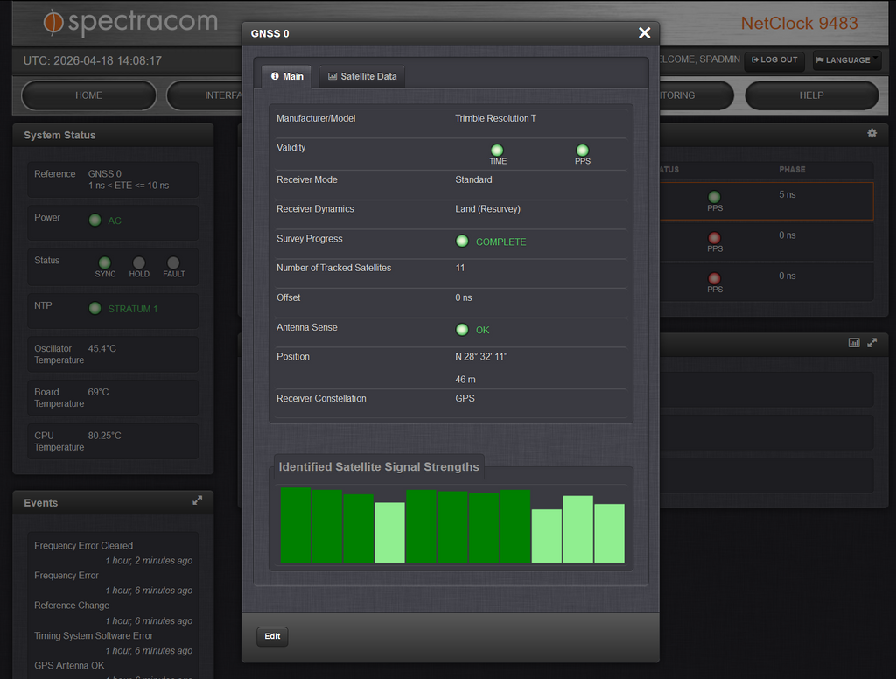Open the LANGUAGE dropdown
Image resolution: width=896 pixels, height=679 pixels.
click(x=845, y=60)
